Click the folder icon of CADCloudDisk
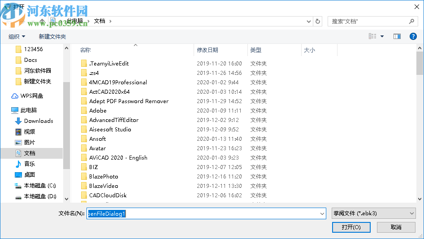 click(x=84, y=196)
